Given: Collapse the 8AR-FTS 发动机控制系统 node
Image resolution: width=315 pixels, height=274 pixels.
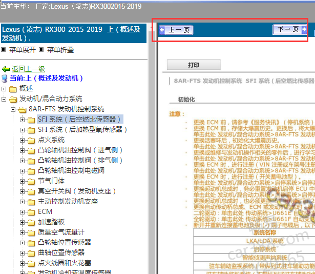Looking at the screenshot, I should coord(13,109).
